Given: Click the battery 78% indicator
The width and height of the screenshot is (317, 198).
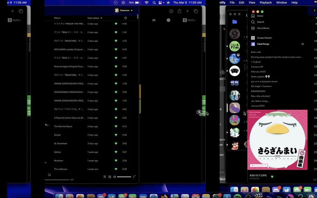Looking at the screenshot, I should (x=135, y=2).
